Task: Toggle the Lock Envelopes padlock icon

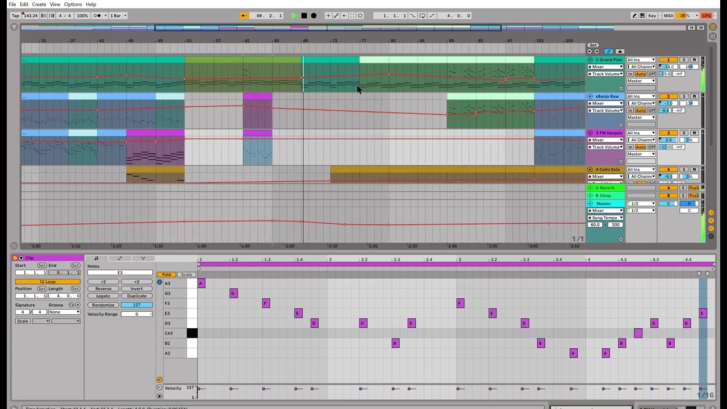Action: pos(620,52)
